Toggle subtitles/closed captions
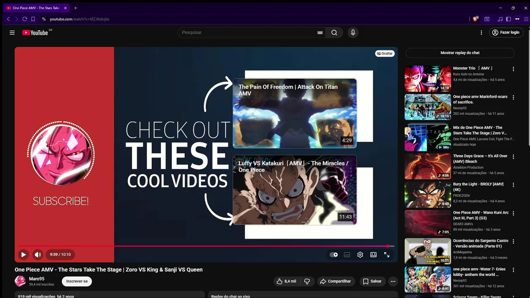This screenshot has height=298, width=530. pyautogui.click(x=347, y=255)
